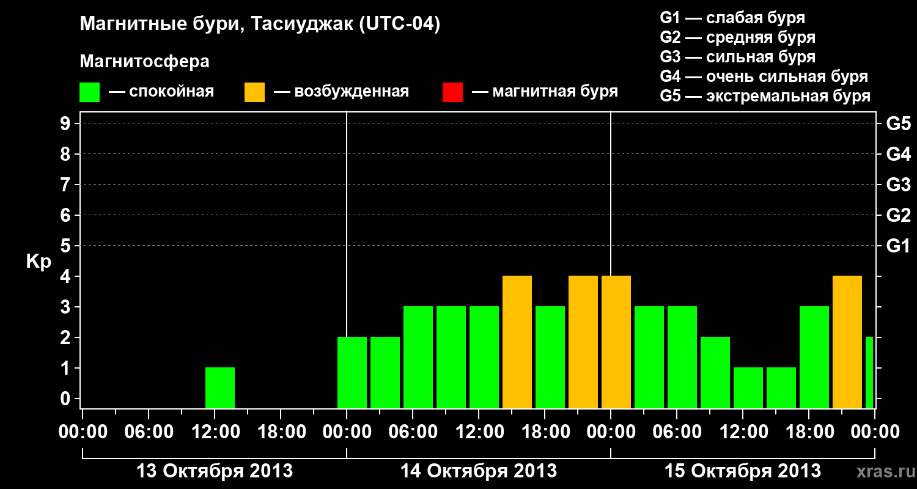Click the 12:00 time label for 14 October
The image size is (917, 489).
479,432
